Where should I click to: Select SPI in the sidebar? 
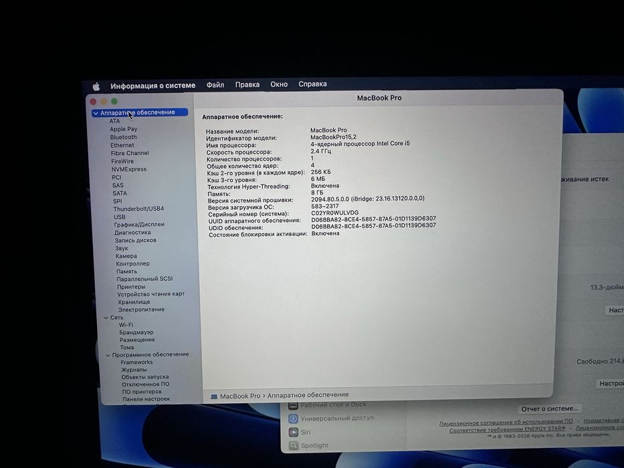118,201
